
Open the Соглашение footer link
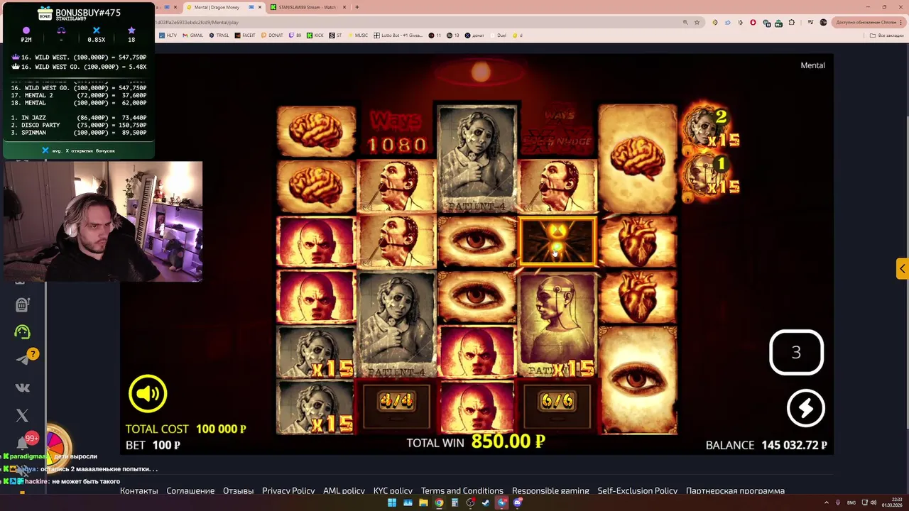pyautogui.click(x=190, y=490)
